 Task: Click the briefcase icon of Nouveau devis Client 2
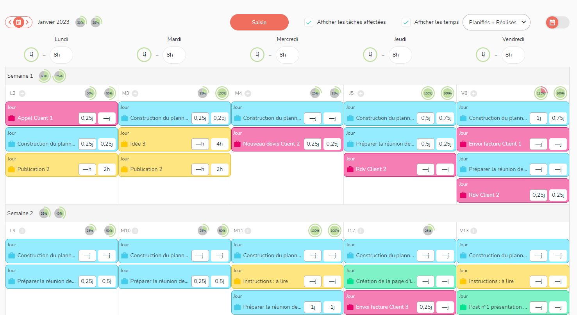coord(237,144)
